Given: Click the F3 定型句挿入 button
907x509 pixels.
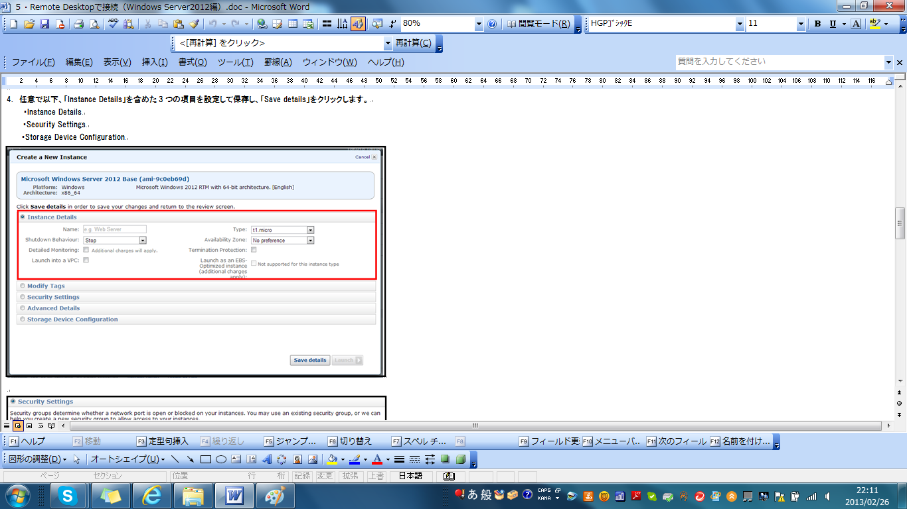Looking at the screenshot, I should coord(163,441).
